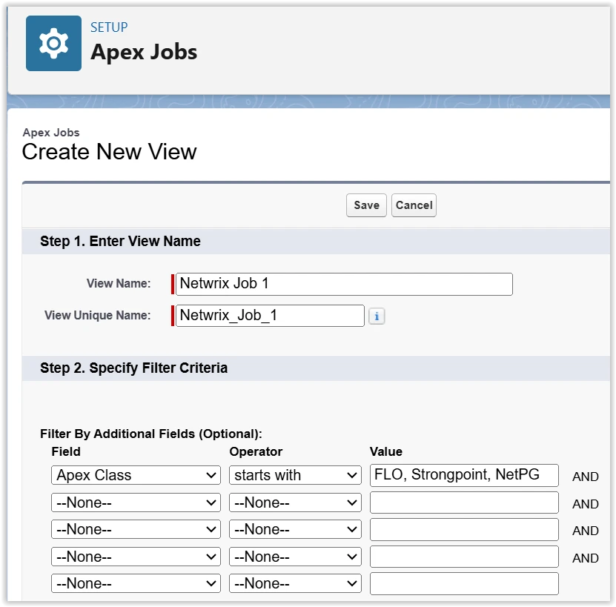This screenshot has width=616, height=607.
Task: Open the third row Operator dropdown
Action: (x=295, y=529)
